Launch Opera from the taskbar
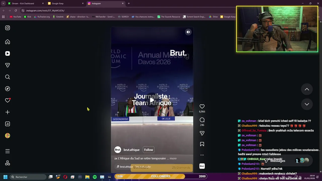Viewport: 322px width, 181px height. click(x=65, y=177)
